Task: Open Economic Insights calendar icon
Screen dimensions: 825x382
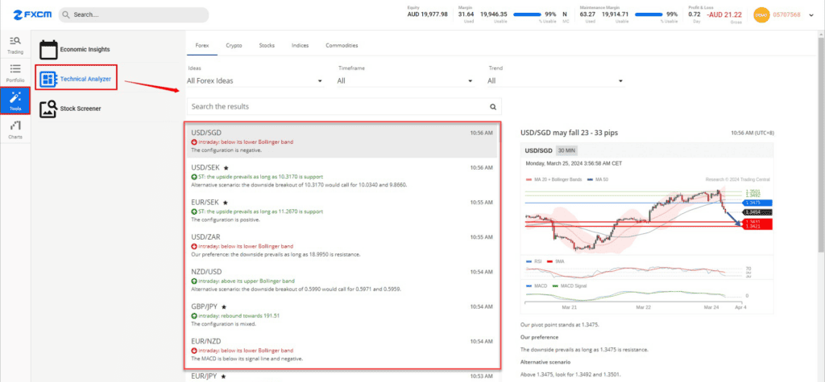Action: pyautogui.click(x=49, y=50)
